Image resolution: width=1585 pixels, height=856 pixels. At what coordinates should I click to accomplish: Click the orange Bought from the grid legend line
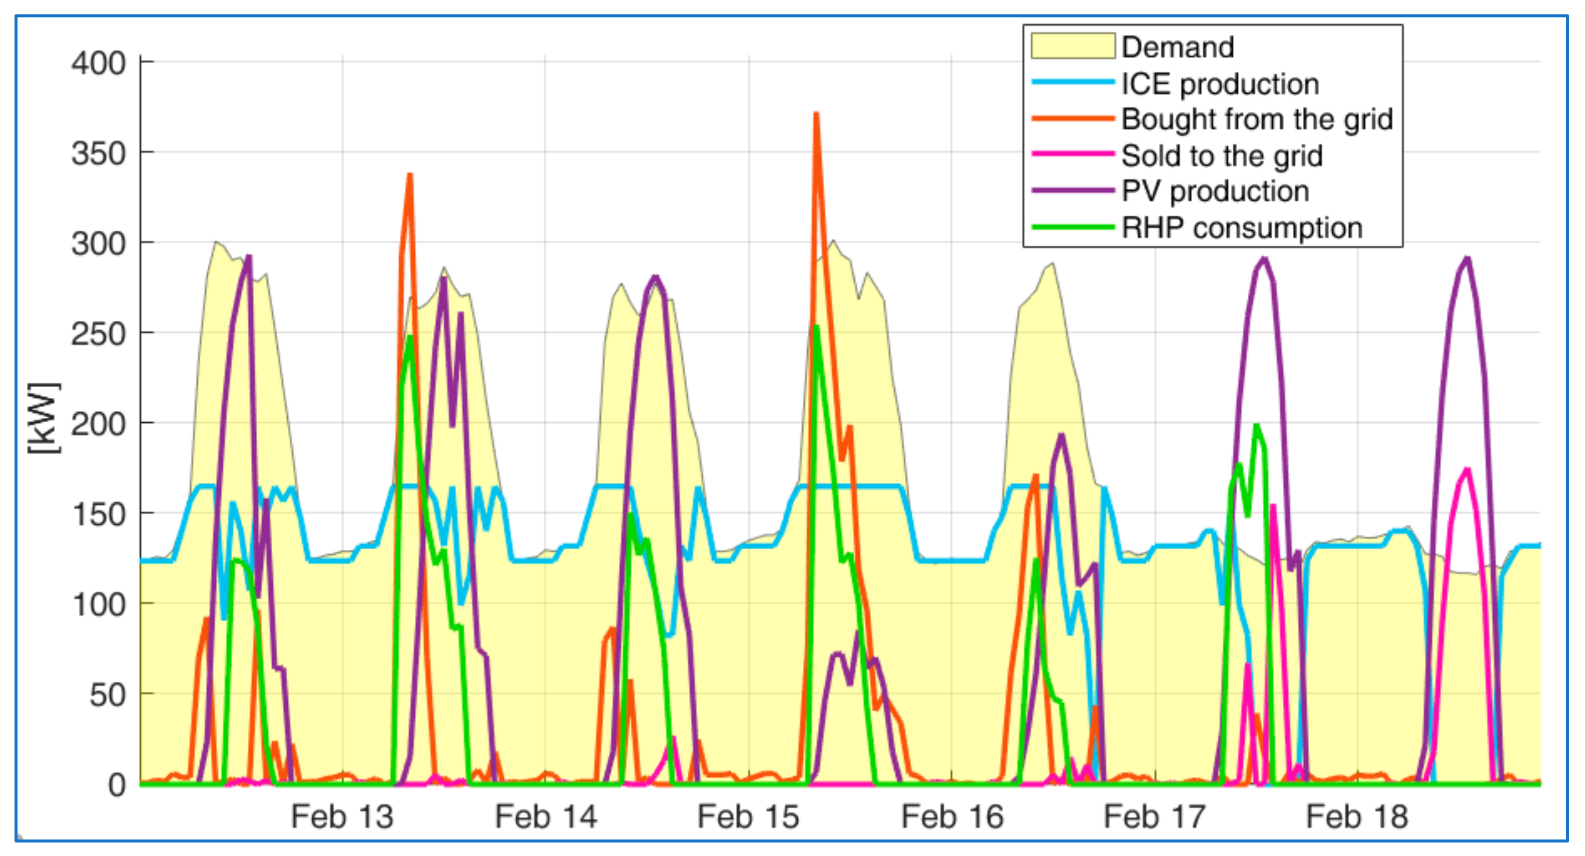coord(1073,119)
